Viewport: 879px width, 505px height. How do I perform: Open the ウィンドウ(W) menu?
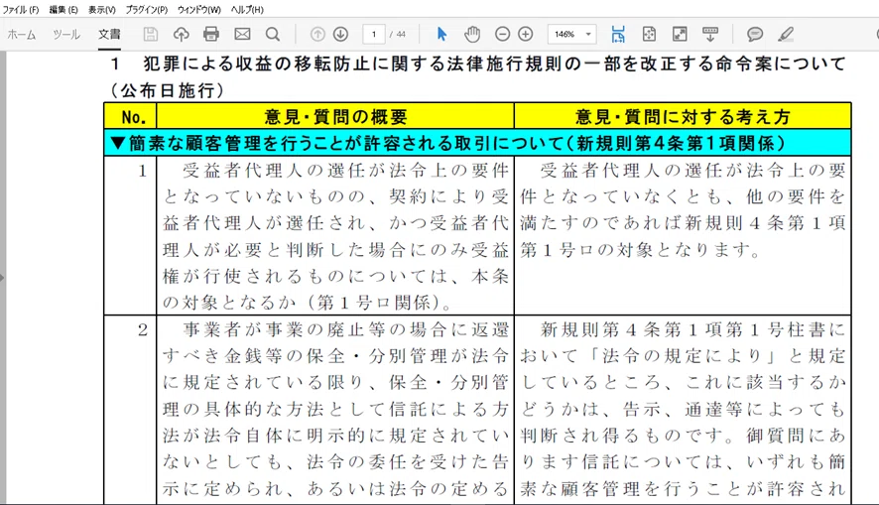pos(199,10)
